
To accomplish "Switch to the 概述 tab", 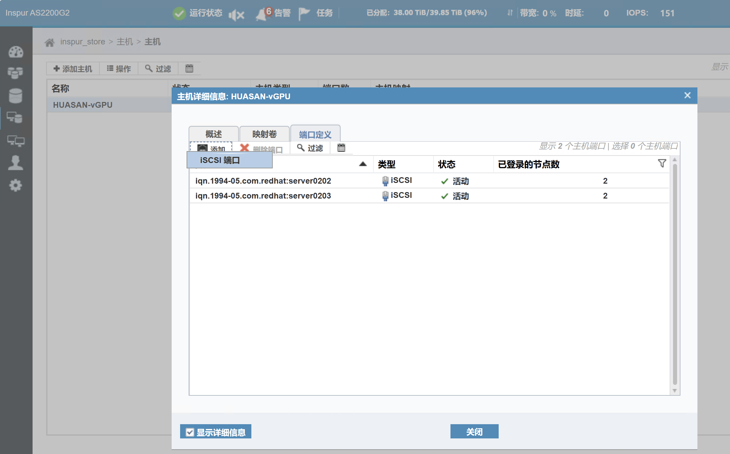I will [x=214, y=134].
